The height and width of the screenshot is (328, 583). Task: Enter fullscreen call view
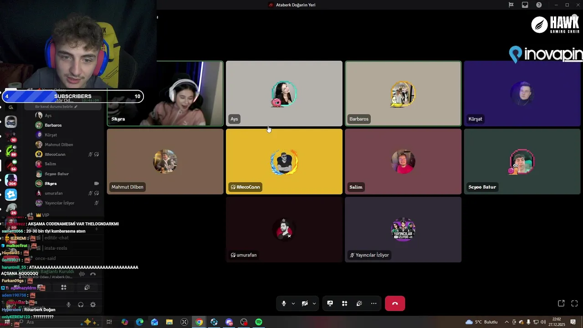tap(574, 303)
